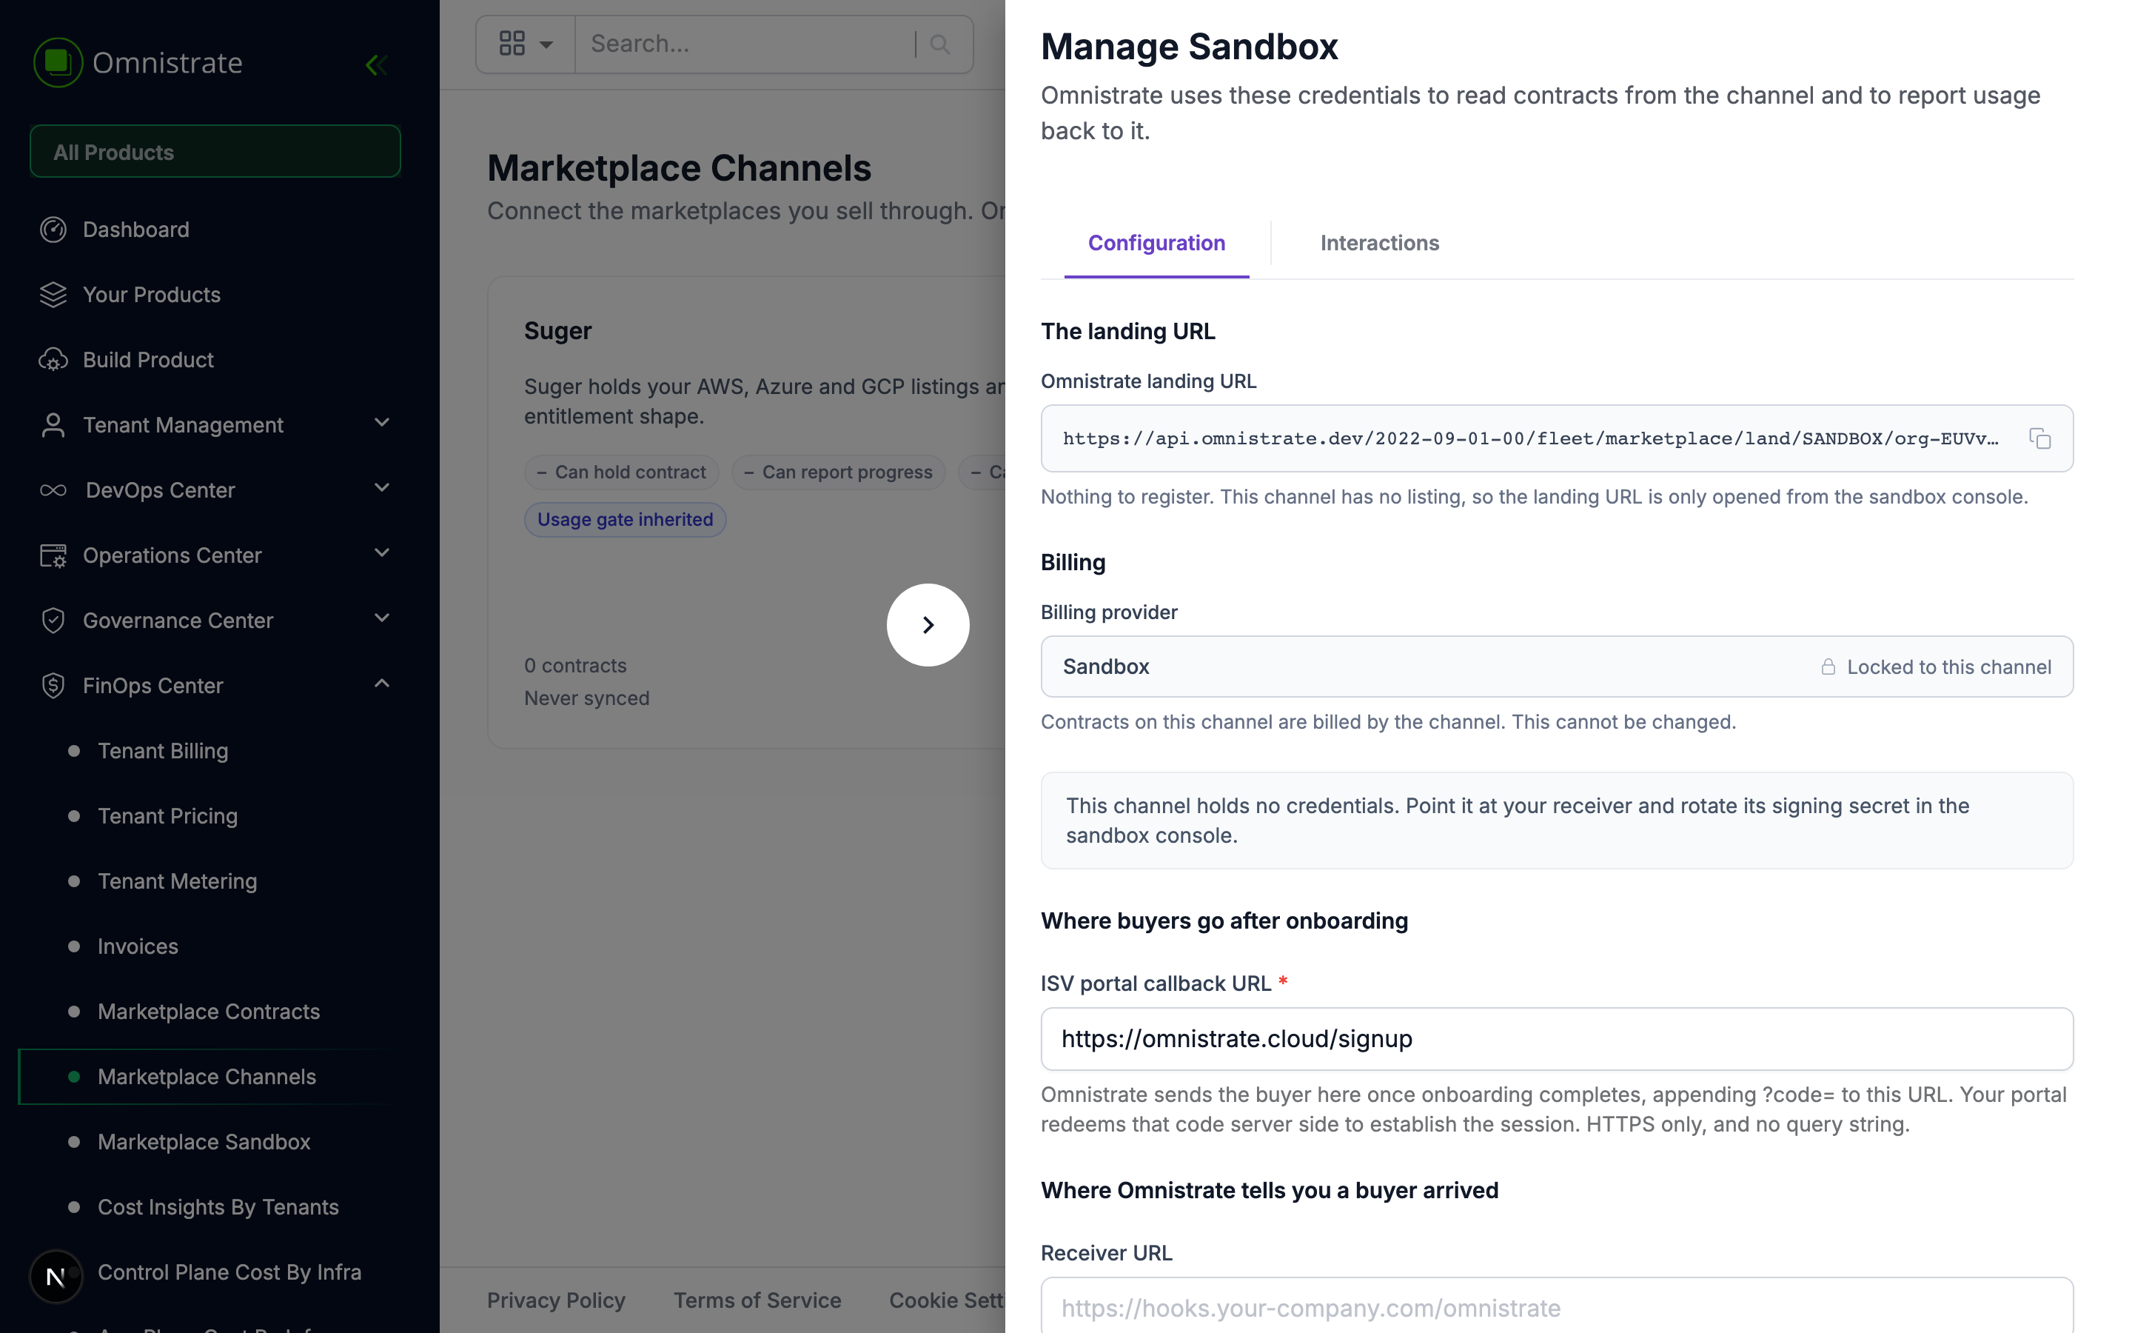Expand the Governance Center section
The image size is (2132, 1333).
[x=381, y=619]
